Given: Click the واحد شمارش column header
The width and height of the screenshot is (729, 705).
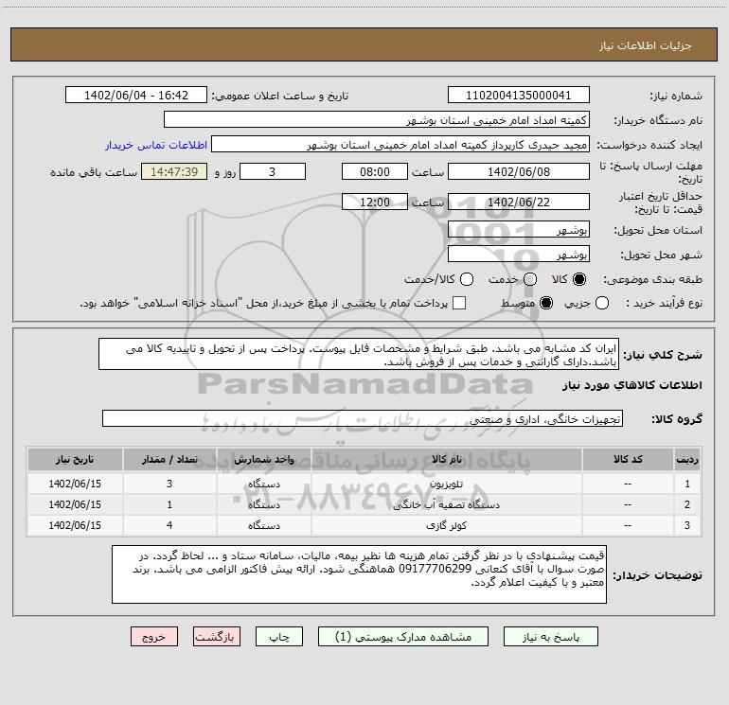Looking at the screenshot, I should click(x=263, y=459).
